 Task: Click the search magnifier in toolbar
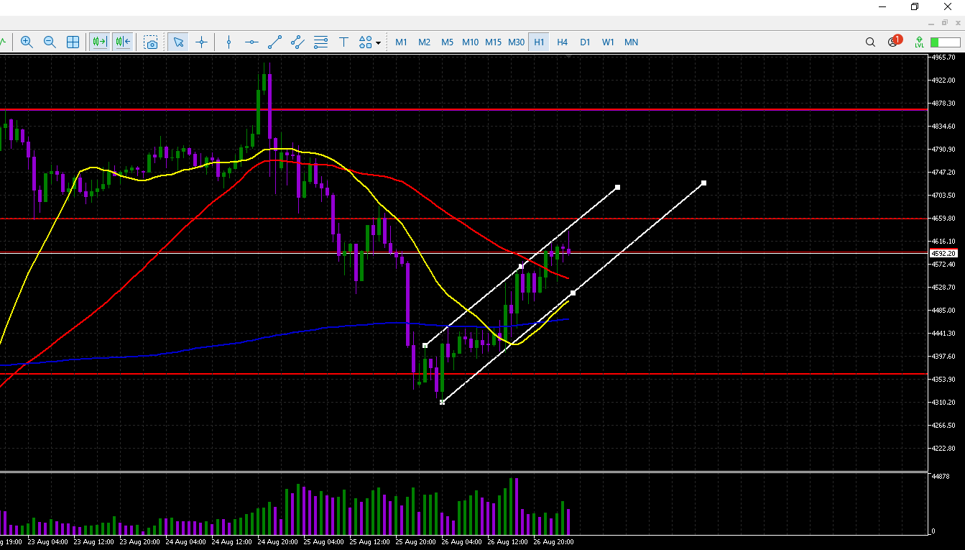coord(870,42)
